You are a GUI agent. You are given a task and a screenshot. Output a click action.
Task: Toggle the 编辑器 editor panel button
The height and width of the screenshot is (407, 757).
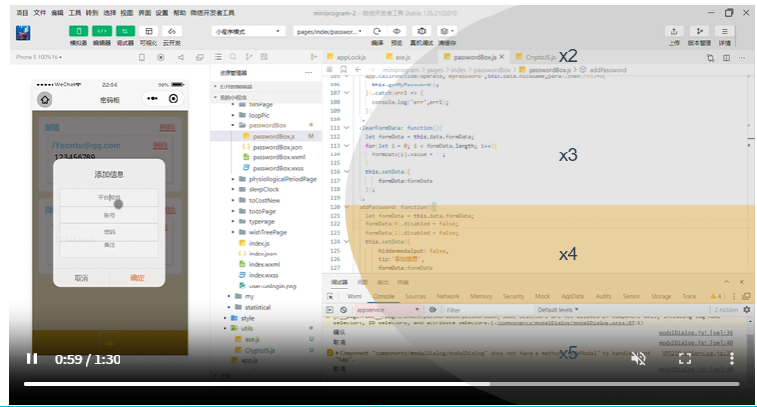coord(102,31)
